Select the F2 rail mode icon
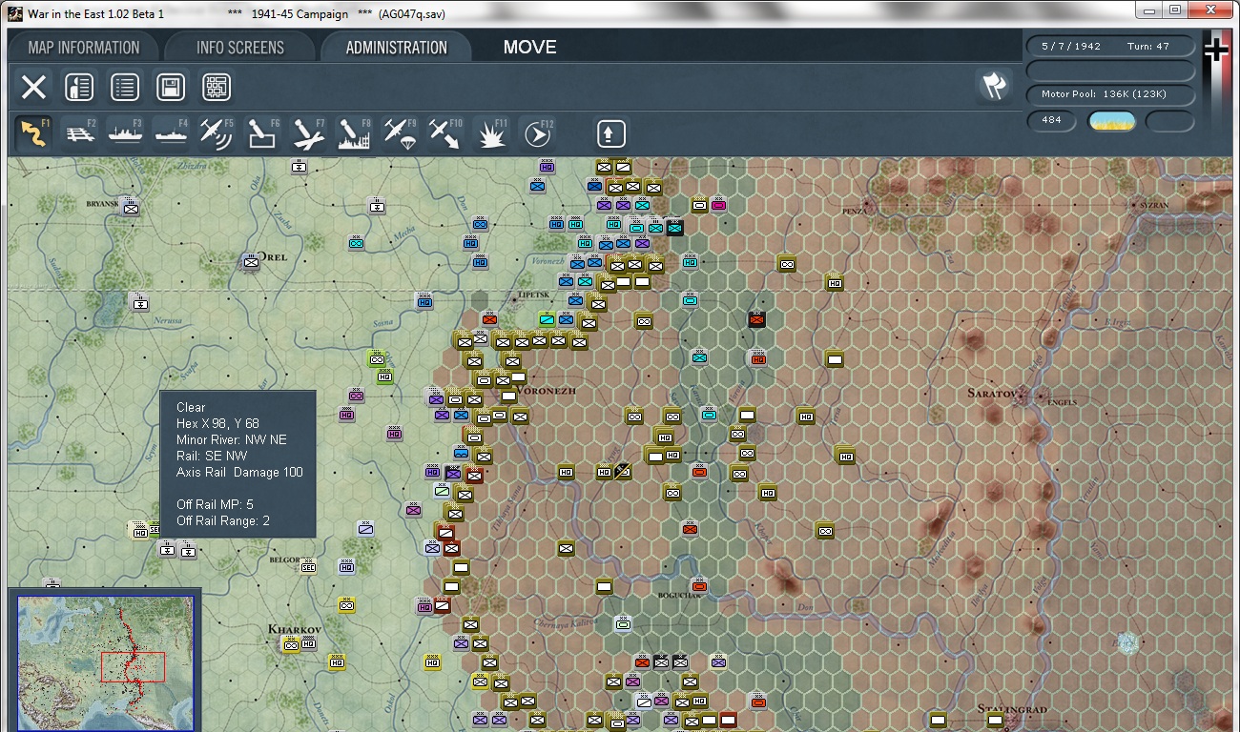1240x732 pixels. tap(80, 133)
